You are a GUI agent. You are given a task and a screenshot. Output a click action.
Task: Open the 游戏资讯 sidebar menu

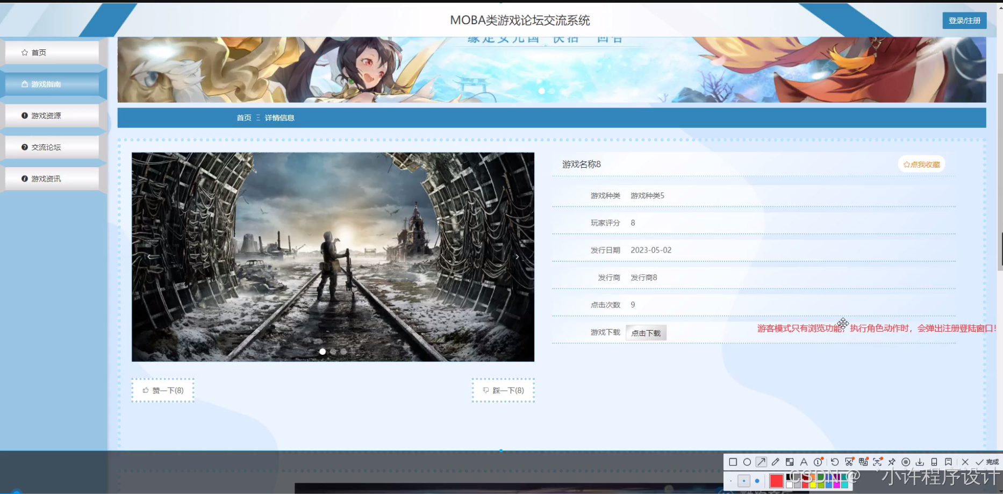[46, 178]
